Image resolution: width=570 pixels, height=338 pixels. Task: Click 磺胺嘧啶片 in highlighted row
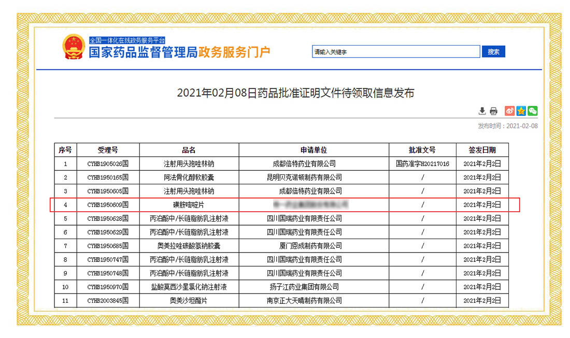[x=189, y=205]
